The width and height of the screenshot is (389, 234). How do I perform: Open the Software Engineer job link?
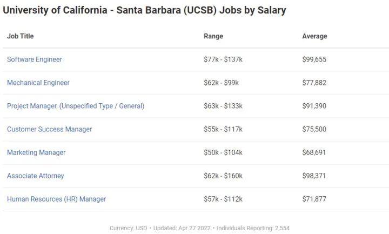click(35, 59)
